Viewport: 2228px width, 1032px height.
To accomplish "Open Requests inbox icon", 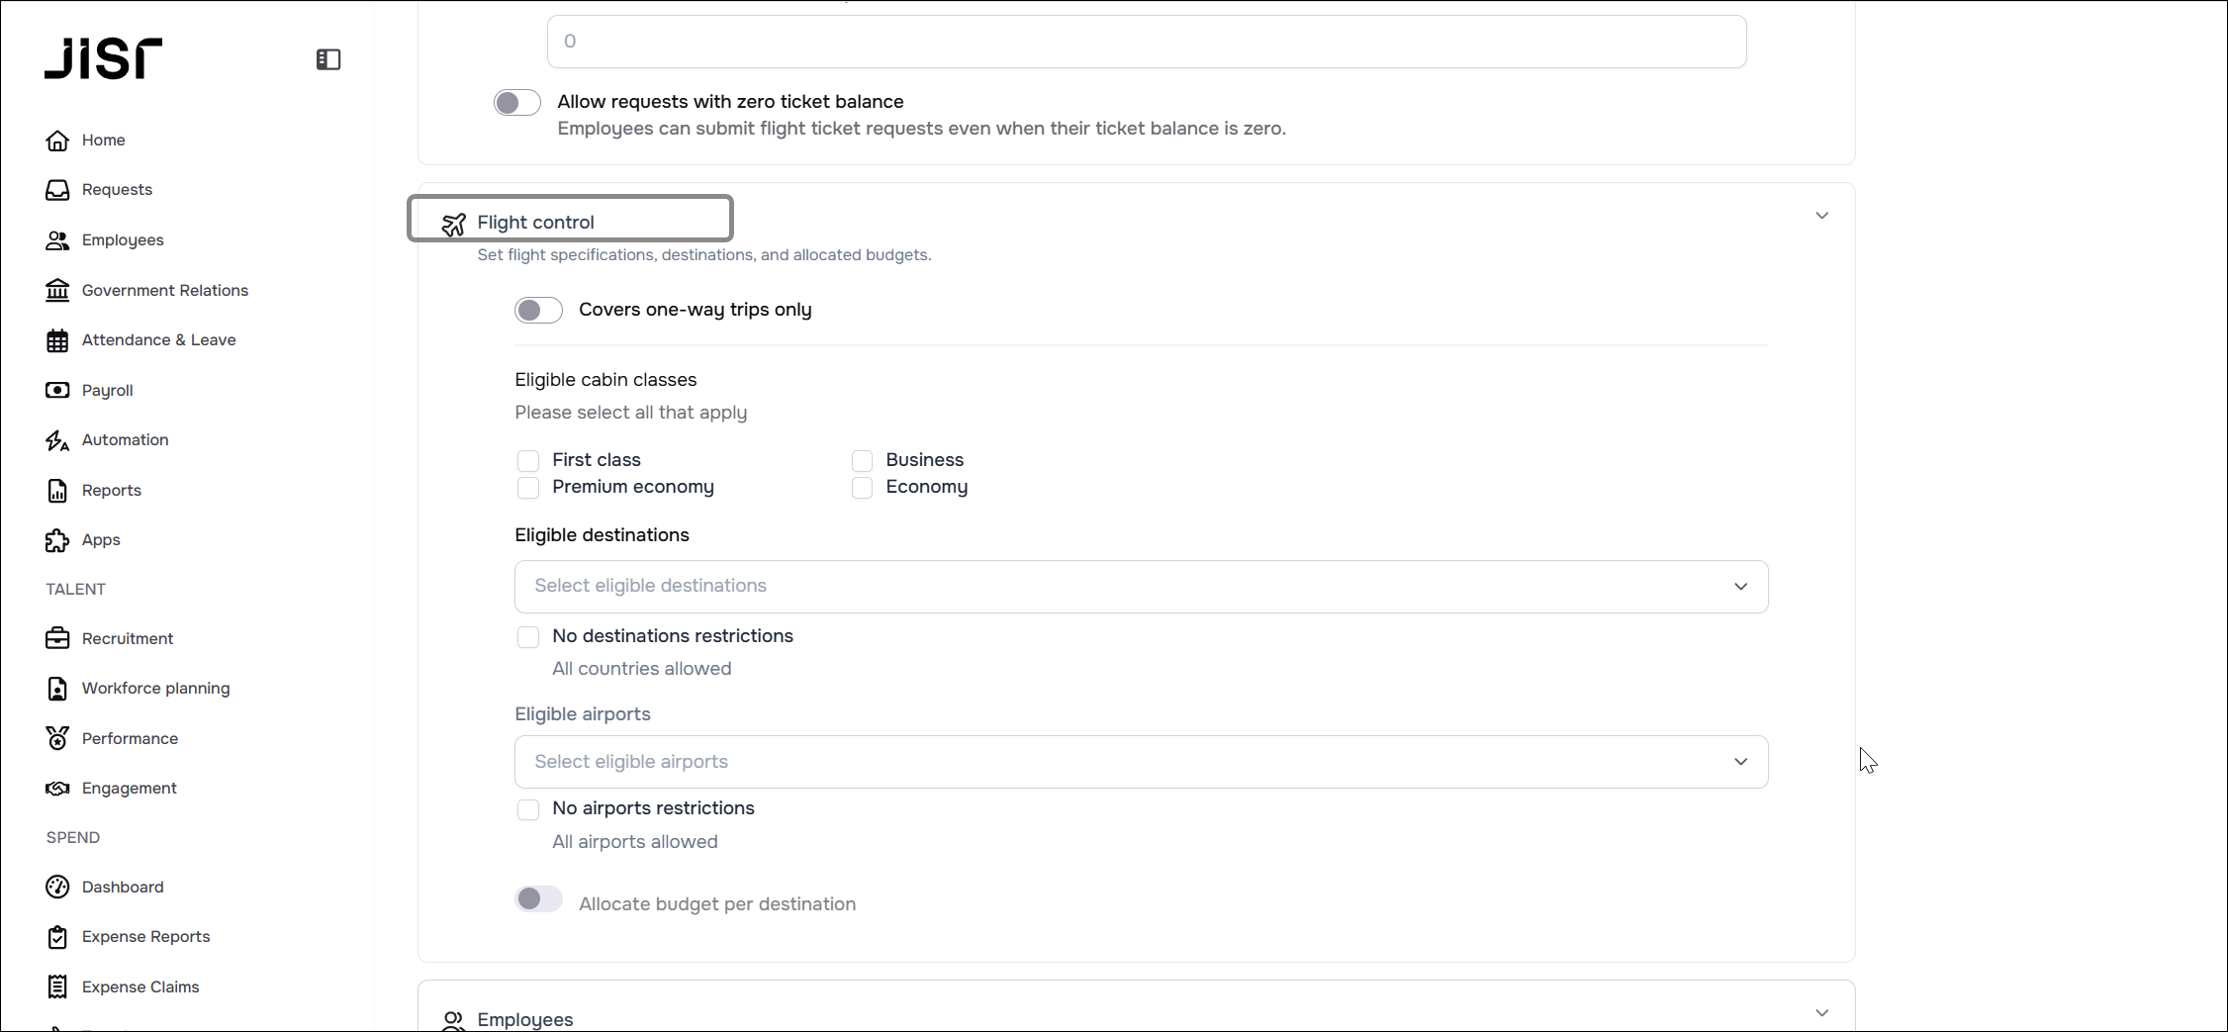I will click(57, 190).
